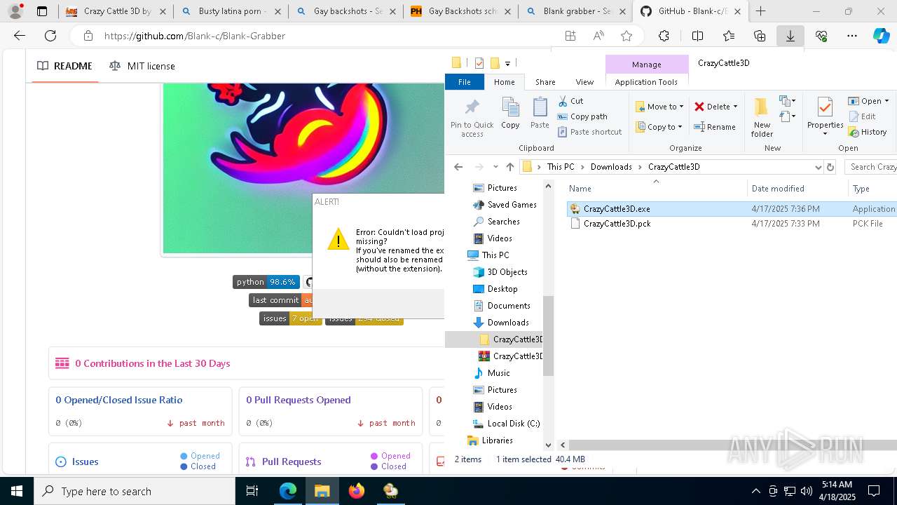Viewport: 897px width, 505px height.
Task: Select CrazyCattle3D.exe file
Action: pyautogui.click(x=617, y=209)
